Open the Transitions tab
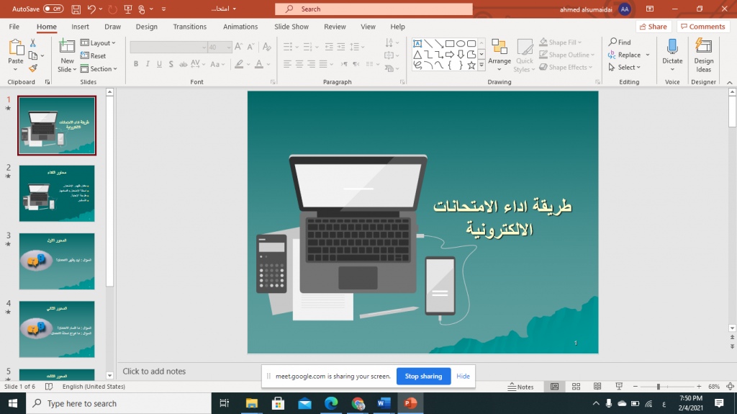The width and height of the screenshot is (737, 414). click(189, 27)
